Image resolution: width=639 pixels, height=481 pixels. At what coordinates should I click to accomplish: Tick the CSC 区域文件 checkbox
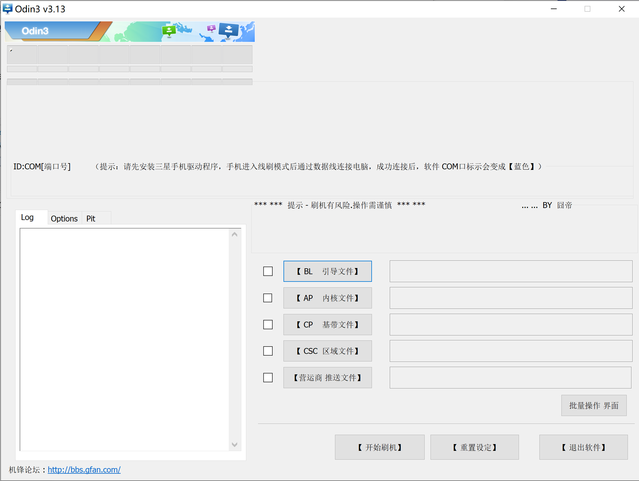click(268, 351)
